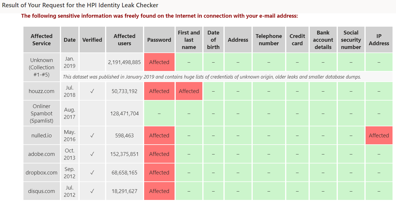Viewport: 396px width, 204px height.
Task: Click the disqus.com service name
Action: pos(42,191)
